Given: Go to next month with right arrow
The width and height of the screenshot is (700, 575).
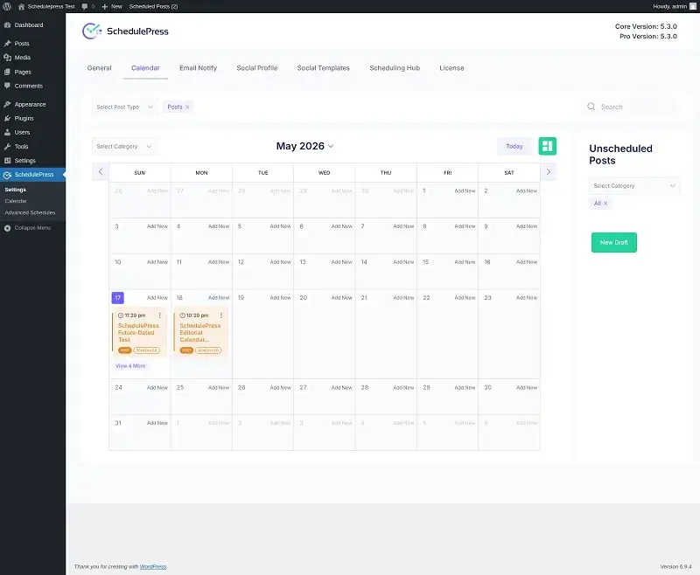Looking at the screenshot, I should [549, 171].
